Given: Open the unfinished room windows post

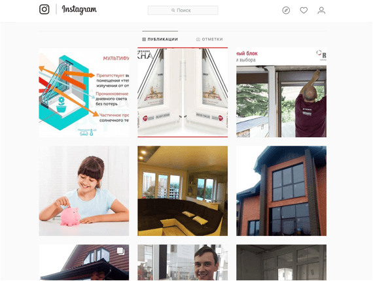Looking at the screenshot, I should [281, 263].
